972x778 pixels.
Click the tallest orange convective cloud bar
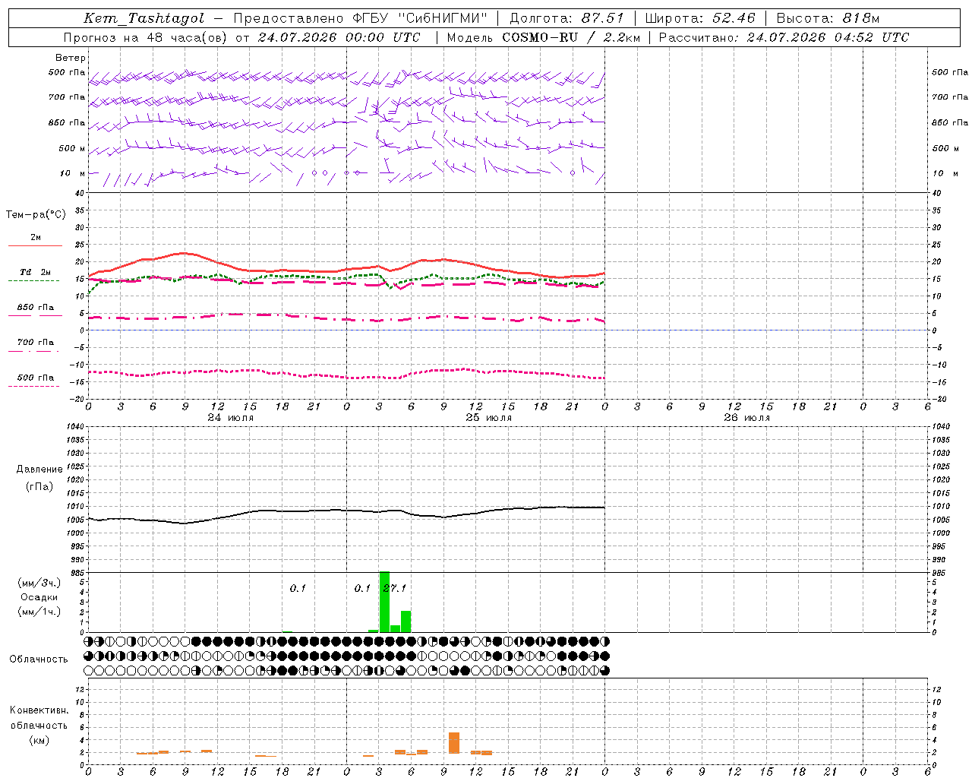(x=454, y=742)
